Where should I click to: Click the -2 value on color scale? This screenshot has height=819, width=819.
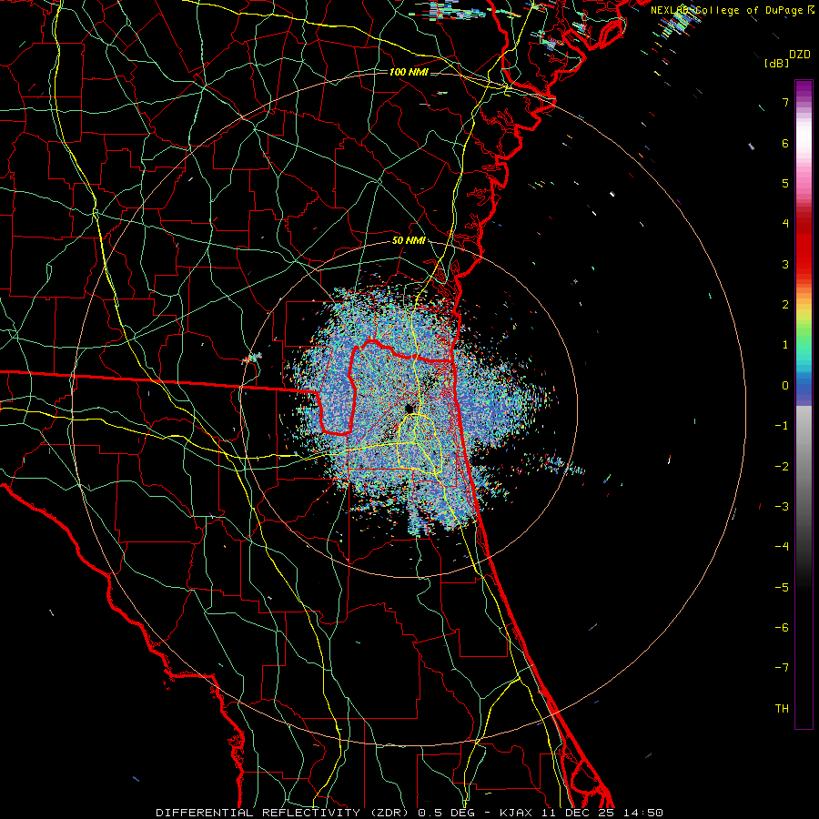point(782,466)
